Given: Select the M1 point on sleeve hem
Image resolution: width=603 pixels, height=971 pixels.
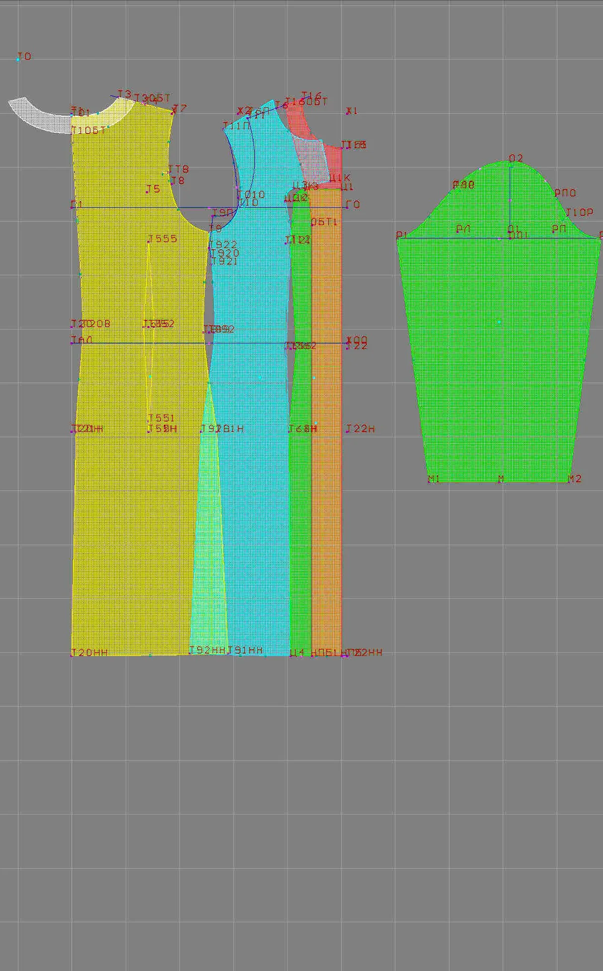Looking at the screenshot, I should tap(434, 479).
